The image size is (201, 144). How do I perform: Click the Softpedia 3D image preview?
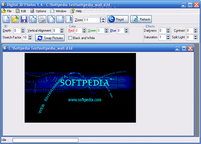(80, 88)
